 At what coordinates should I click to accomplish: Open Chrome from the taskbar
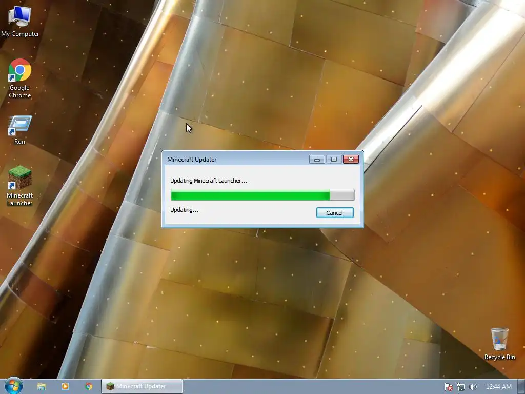coord(89,386)
